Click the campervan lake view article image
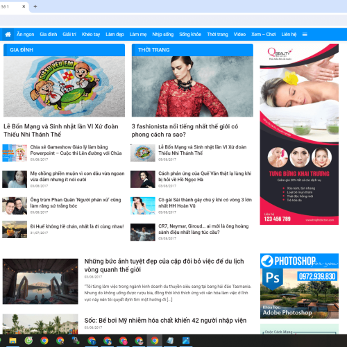Image resolution: width=347 pixels, height=347 pixels. [x=40, y=281]
